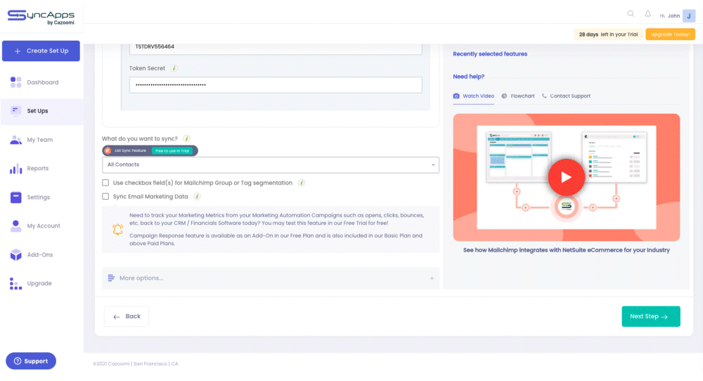Click the Set Ups sidebar icon
This screenshot has height=381, width=703.
pyautogui.click(x=15, y=110)
